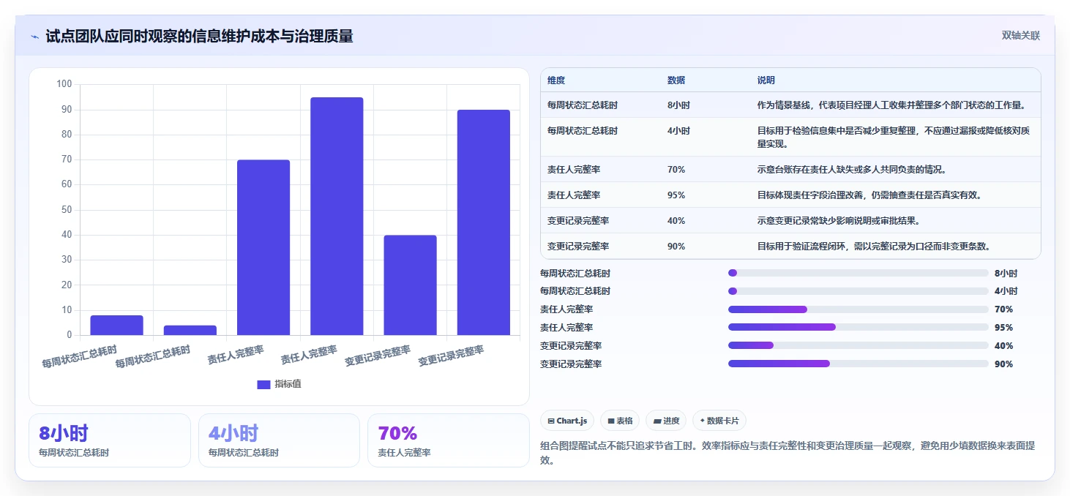The height and width of the screenshot is (496, 1070).
Task: Click the chart bar with value 8
Action: pyautogui.click(x=116, y=326)
